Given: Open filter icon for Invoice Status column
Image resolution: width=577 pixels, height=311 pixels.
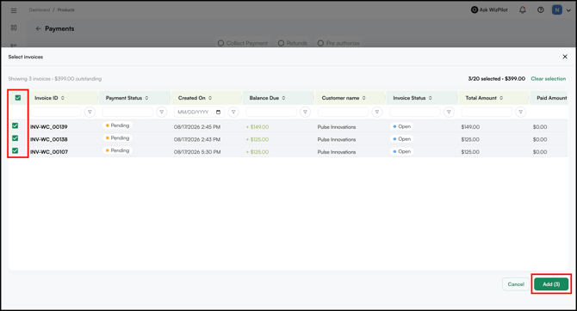Looking at the screenshot, I should 449,112.
